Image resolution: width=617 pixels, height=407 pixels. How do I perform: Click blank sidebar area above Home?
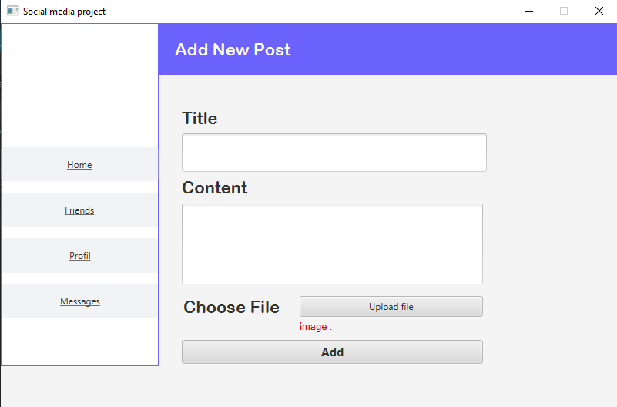pos(79,86)
